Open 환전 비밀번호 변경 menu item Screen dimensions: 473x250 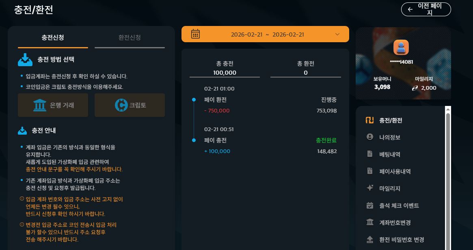point(395,239)
